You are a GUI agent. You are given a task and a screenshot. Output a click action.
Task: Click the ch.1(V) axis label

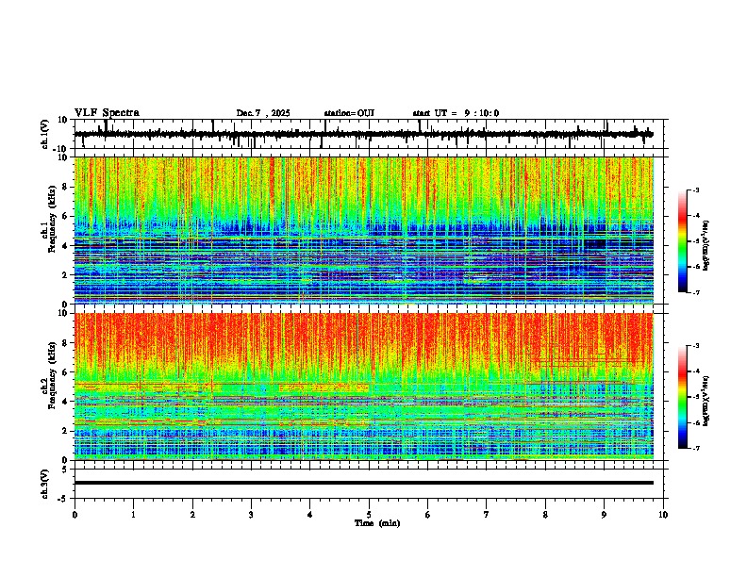tap(45, 134)
